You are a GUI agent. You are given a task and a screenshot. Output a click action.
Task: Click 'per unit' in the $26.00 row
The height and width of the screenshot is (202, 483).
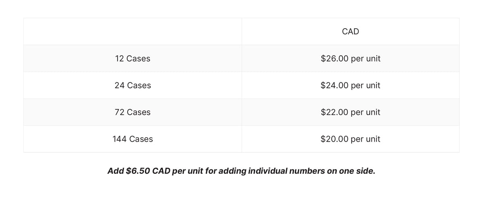(x=365, y=59)
